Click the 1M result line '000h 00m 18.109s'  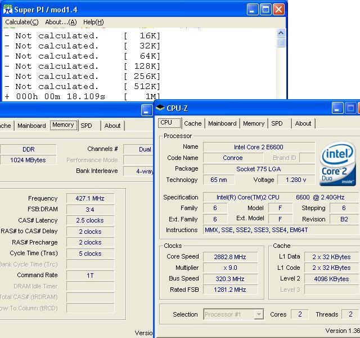(83, 96)
